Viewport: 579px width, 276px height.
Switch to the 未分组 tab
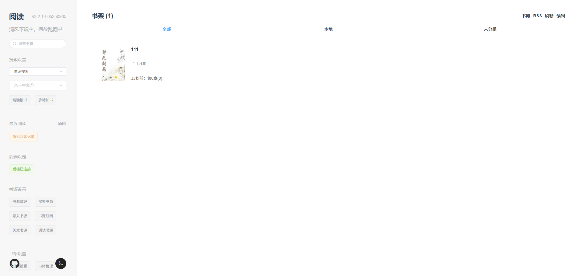(x=490, y=29)
